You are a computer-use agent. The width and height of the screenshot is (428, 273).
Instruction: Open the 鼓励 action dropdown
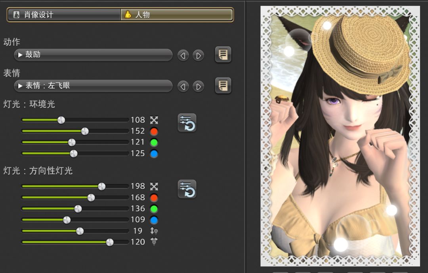93,55
